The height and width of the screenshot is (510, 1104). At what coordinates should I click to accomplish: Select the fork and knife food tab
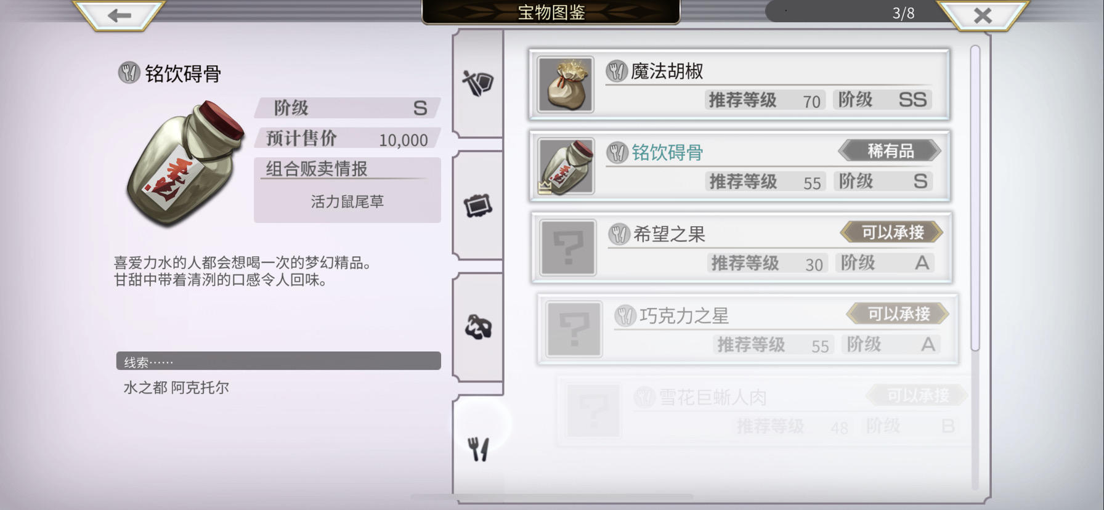[x=478, y=449]
